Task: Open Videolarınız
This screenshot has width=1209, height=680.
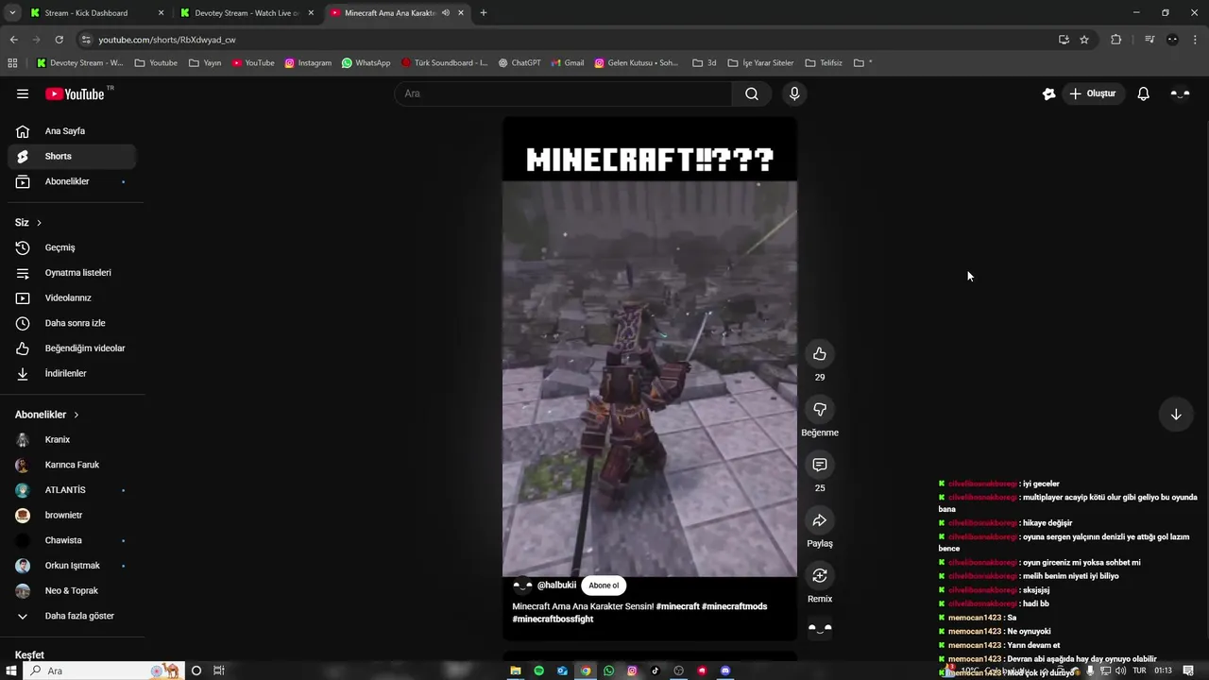Action: (72, 297)
